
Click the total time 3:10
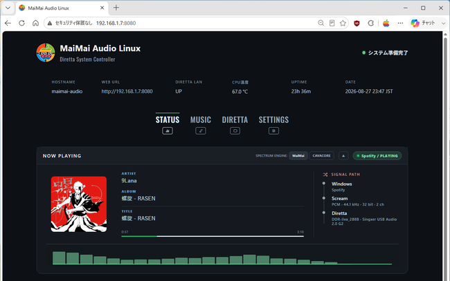300,232
